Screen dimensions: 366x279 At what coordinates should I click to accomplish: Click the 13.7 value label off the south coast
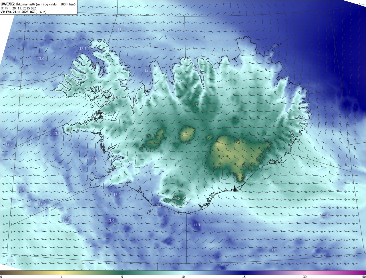point(160,205)
